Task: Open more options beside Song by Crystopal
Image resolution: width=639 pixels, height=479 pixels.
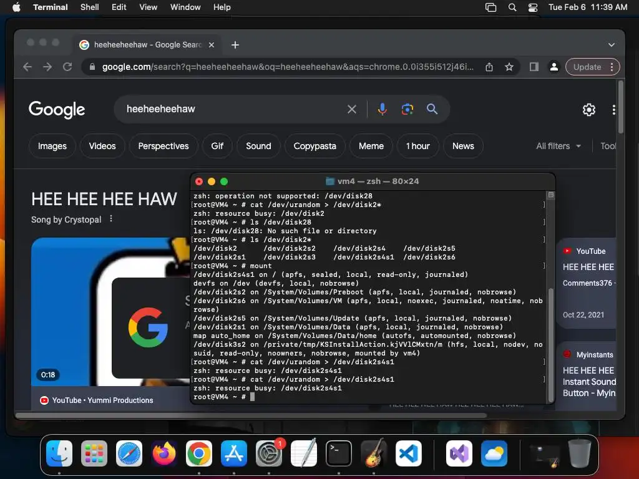Action: (111, 219)
